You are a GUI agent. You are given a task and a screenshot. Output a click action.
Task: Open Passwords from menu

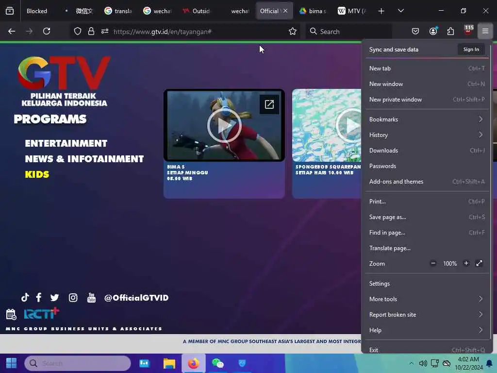coord(427,166)
